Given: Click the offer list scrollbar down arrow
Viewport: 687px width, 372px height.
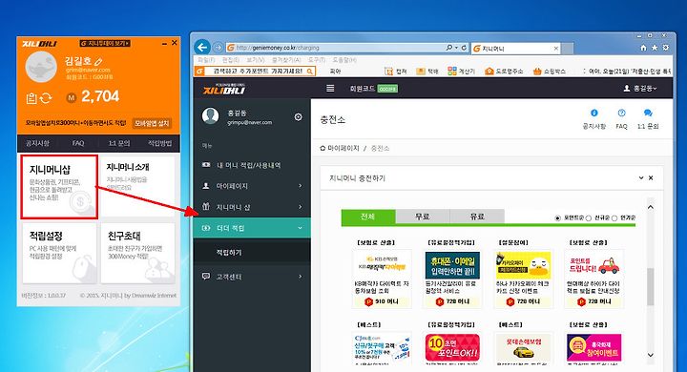Looking at the screenshot, I should pyautogui.click(x=651, y=355).
